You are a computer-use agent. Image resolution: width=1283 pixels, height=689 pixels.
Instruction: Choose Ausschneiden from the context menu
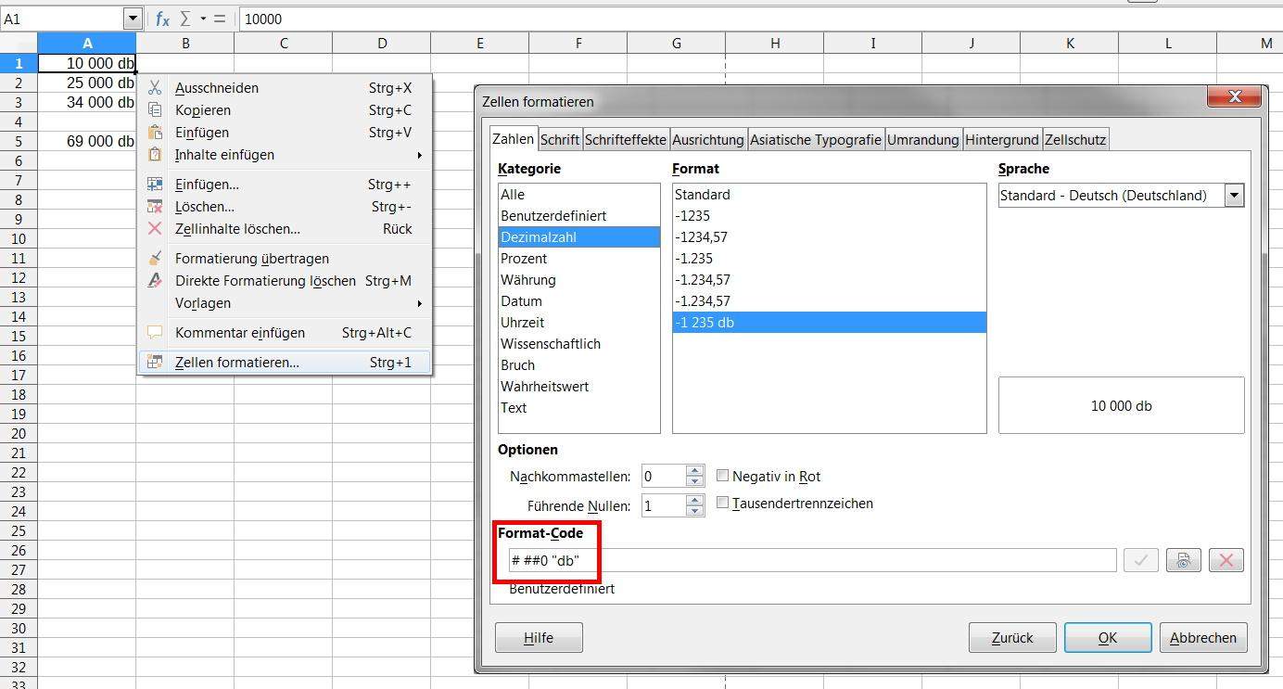(216, 88)
